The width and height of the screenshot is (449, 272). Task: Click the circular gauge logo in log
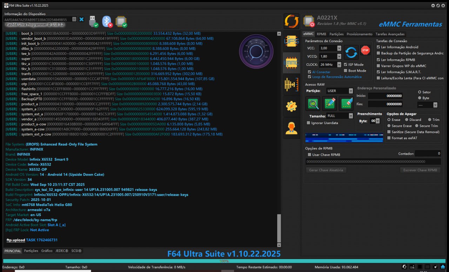click(256, 52)
